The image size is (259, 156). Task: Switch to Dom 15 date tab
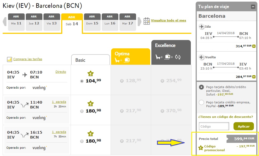[92, 22]
